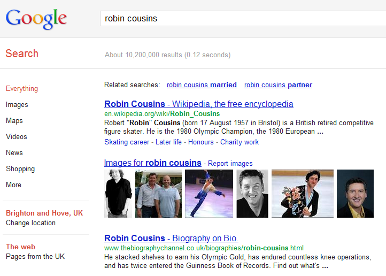
Task: Open related search robin cousins married
Action: pos(202,85)
